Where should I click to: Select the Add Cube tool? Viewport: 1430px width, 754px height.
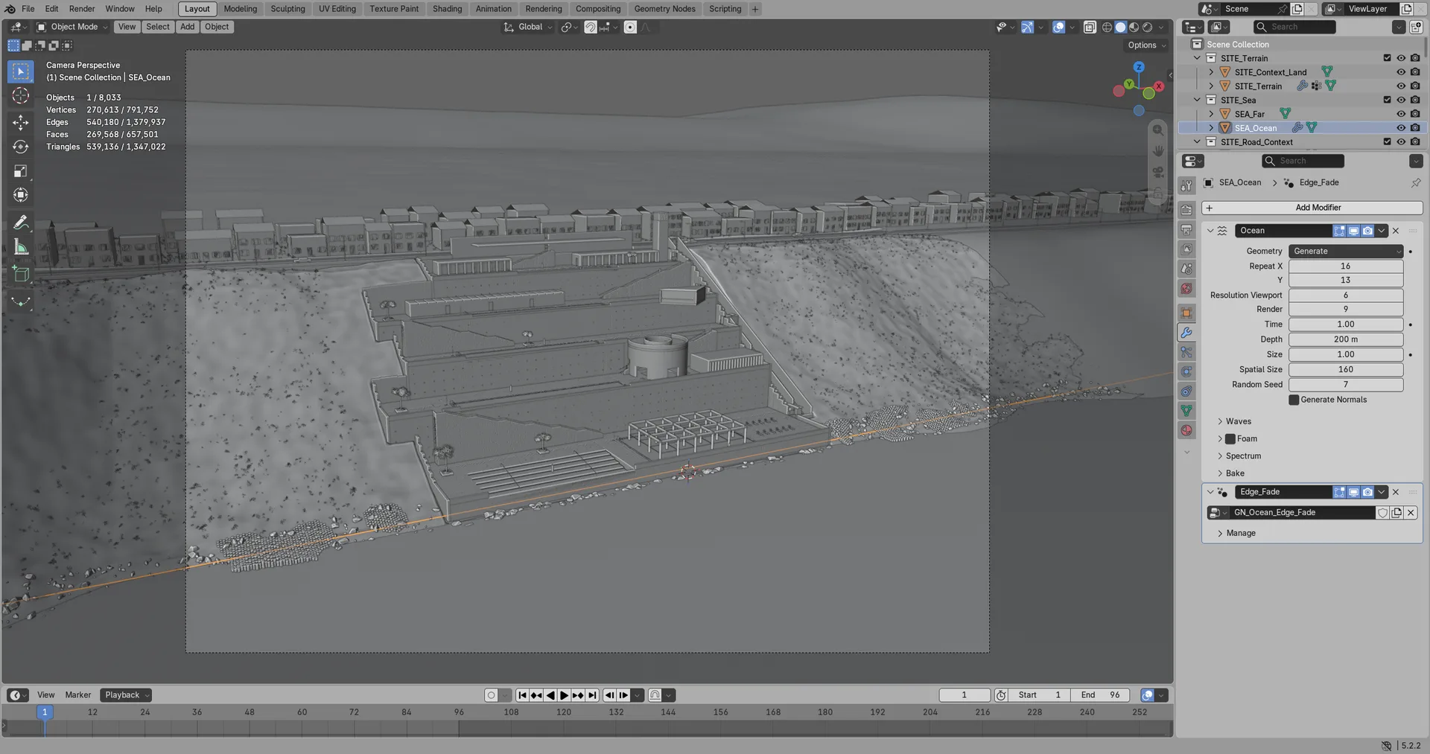tap(21, 274)
